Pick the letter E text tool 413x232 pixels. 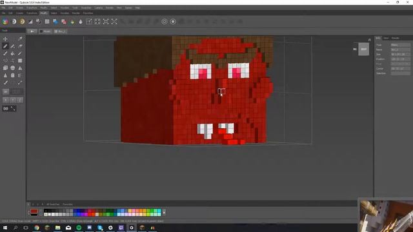pyautogui.click(x=20, y=75)
